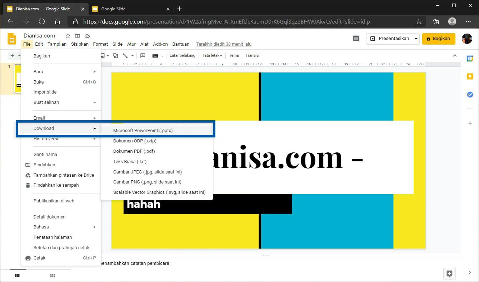Open Terakhir diedit 38 menit lalu link
479x282 pixels.
[224, 44]
